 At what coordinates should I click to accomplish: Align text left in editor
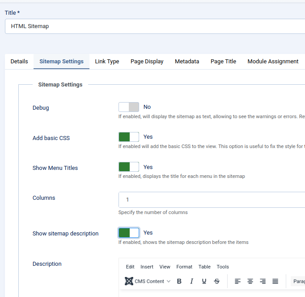pos(237,281)
